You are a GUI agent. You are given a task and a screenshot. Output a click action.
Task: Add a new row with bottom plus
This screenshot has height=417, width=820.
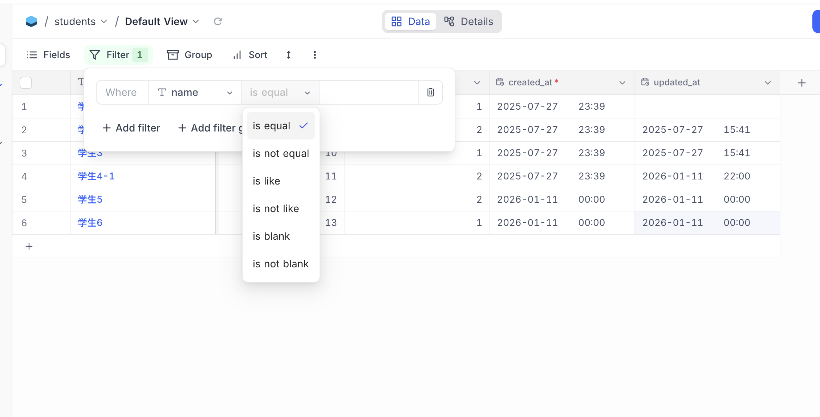point(29,246)
